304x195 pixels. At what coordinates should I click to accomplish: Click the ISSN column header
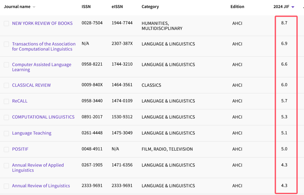86,7
